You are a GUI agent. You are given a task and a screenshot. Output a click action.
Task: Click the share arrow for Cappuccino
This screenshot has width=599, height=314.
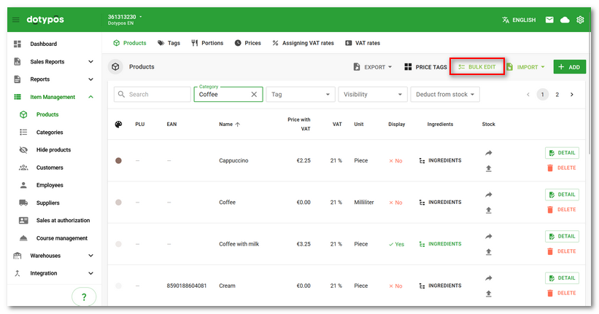pos(489,153)
